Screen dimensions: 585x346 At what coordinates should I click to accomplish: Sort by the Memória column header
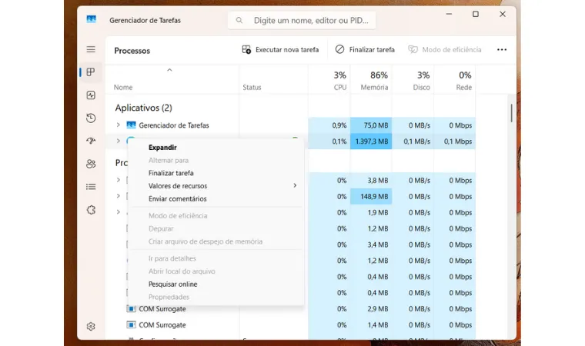click(x=374, y=87)
